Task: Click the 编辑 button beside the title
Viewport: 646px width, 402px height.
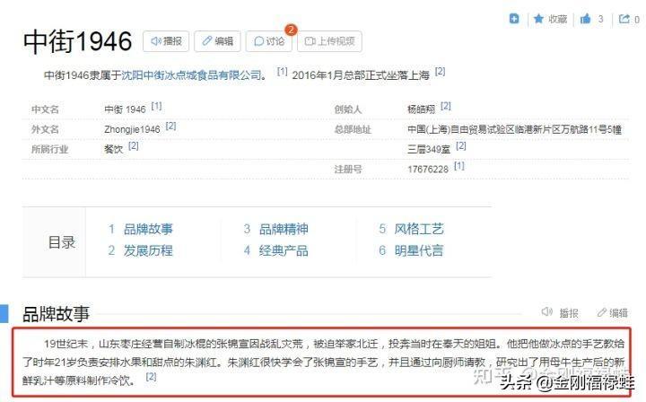Action: coord(217,41)
